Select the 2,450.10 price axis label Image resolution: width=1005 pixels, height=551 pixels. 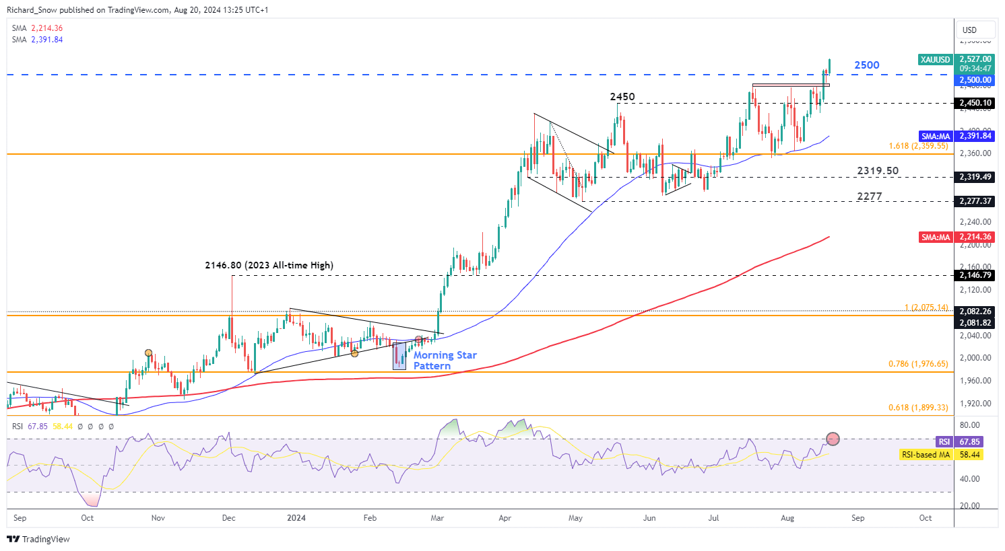[975, 104]
